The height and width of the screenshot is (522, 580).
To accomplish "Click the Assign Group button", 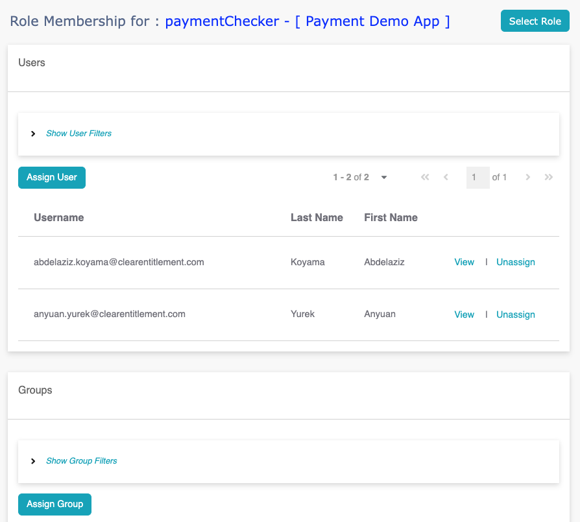I will click(x=54, y=504).
